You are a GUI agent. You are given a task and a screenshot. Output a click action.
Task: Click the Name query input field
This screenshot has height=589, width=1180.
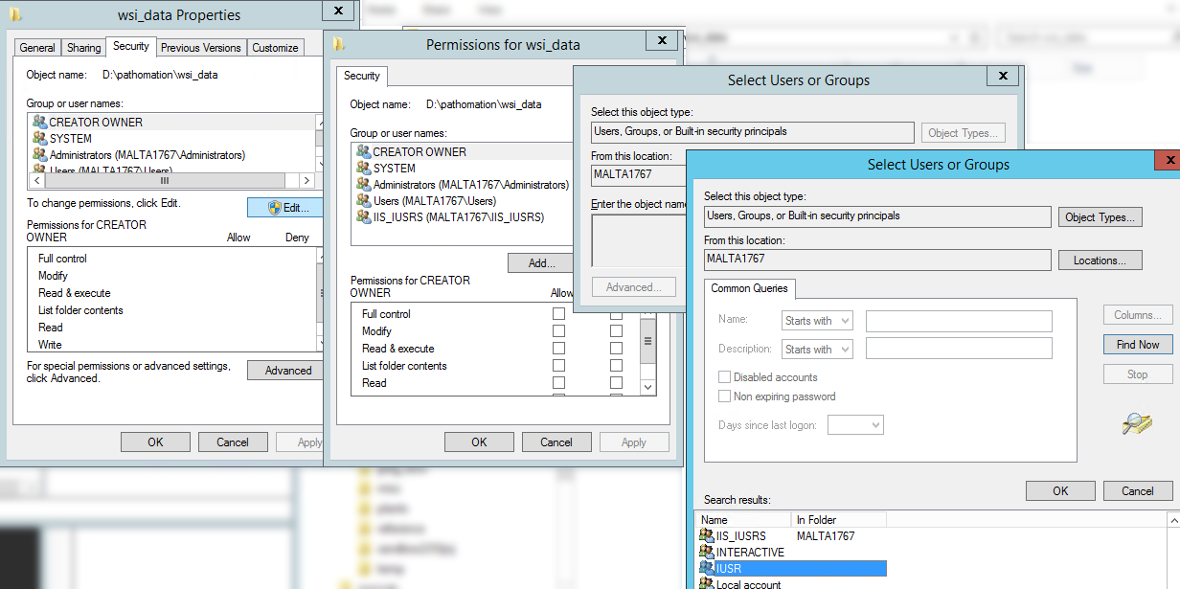click(958, 321)
